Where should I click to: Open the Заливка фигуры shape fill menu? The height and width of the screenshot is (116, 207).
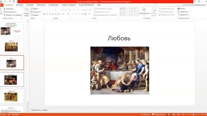[167, 9]
